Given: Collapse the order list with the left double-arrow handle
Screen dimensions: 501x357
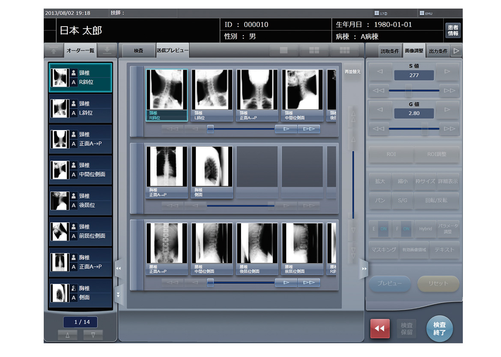Looking at the screenshot, I should pos(119,268).
